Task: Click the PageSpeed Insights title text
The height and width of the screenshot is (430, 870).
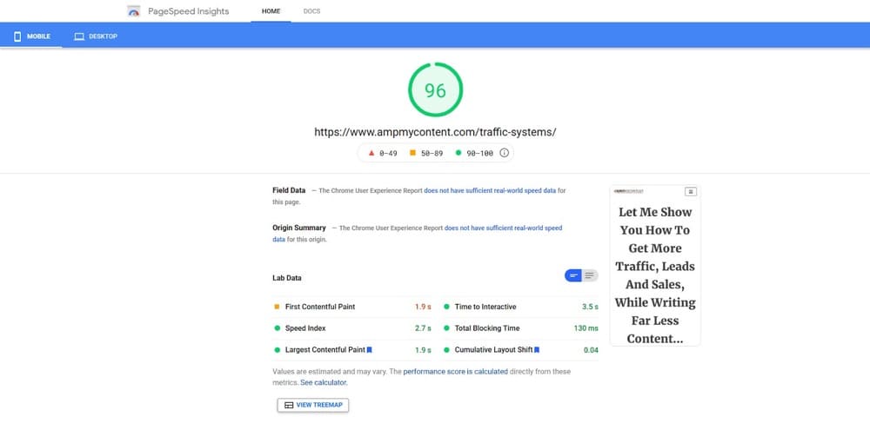Action: pos(189,11)
